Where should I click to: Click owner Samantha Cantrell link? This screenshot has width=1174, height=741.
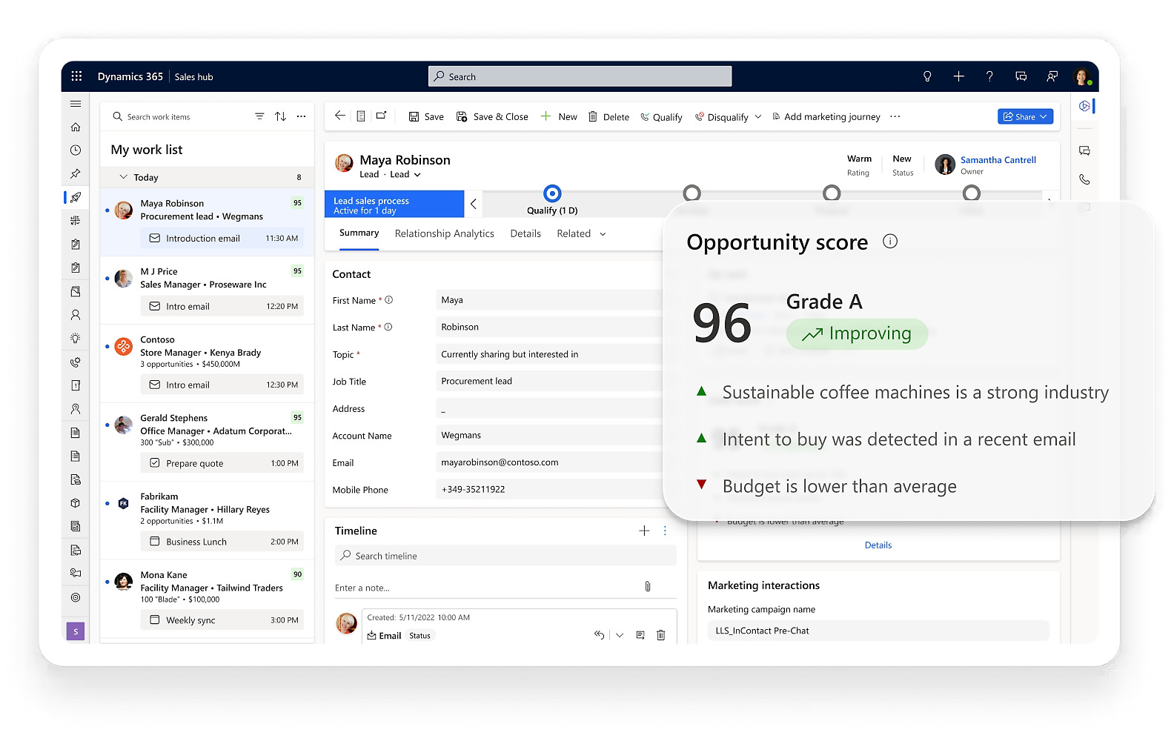point(998,160)
